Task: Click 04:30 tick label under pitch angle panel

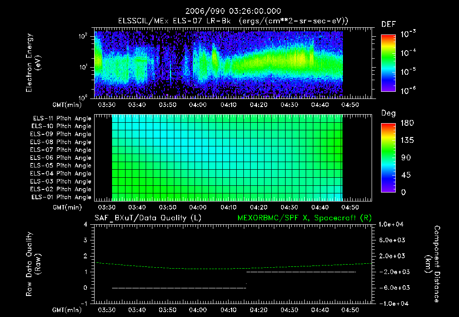Action: pyautogui.click(x=289, y=208)
